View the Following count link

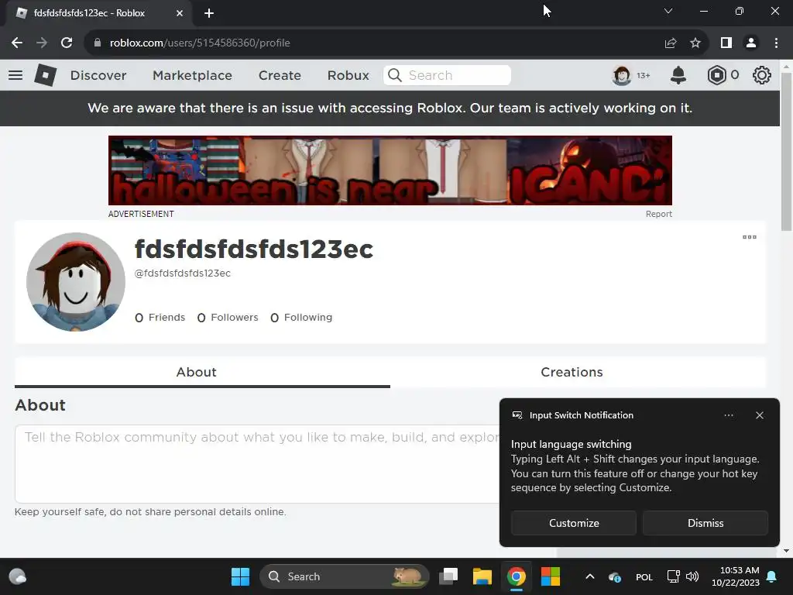coord(301,317)
